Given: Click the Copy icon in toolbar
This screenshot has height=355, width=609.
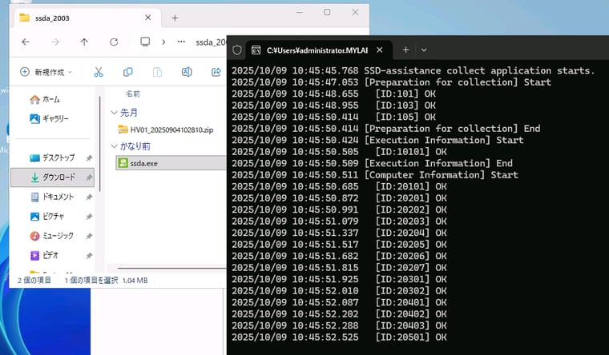Looking at the screenshot, I should [x=127, y=72].
